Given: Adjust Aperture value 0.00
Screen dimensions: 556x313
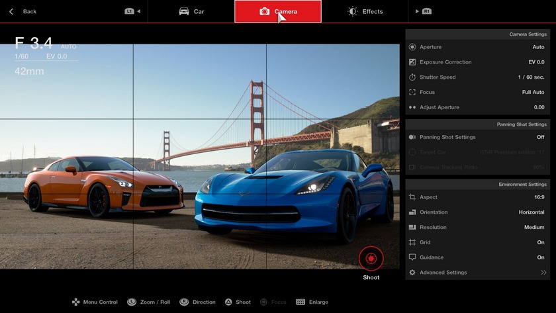Looking at the screenshot, I should point(539,107).
